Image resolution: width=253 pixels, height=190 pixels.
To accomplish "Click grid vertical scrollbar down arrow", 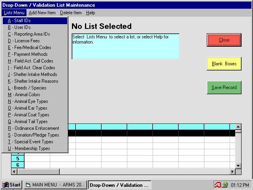I will (x=238, y=165).
